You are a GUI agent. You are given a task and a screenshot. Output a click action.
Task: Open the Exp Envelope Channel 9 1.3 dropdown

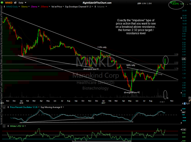pyautogui.click(x=93, y=7)
